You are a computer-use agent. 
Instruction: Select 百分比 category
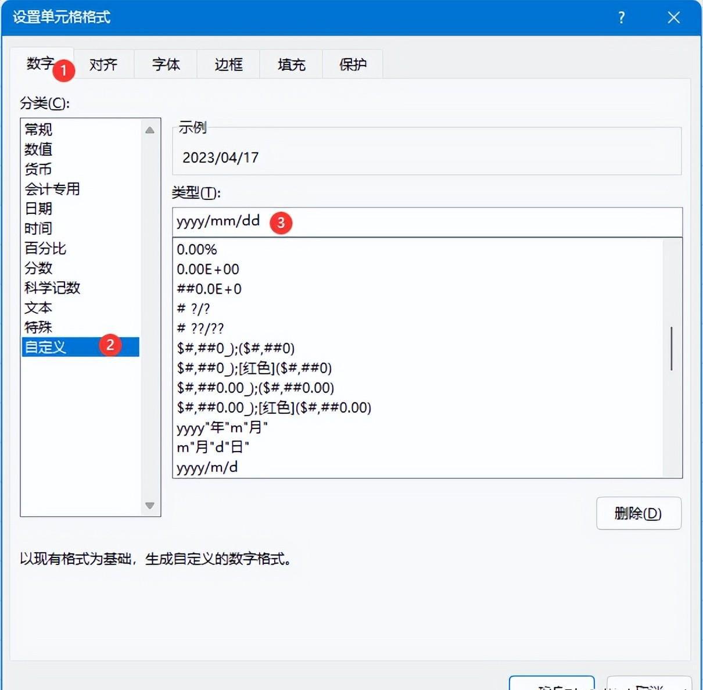(80, 248)
